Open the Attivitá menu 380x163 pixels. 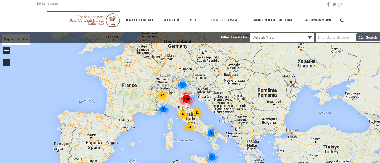pyautogui.click(x=172, y=20)
